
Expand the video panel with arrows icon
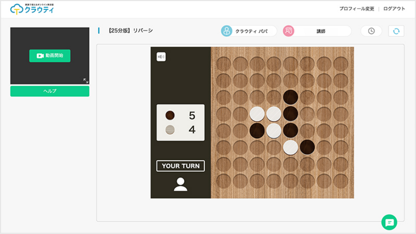(x=86, y=81)
